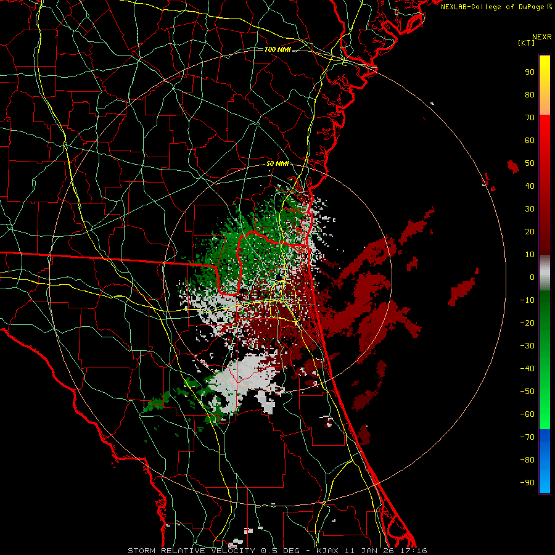The width and height of the screenshot is (555, 555).
Task: Click the positive 60 scale value
Action: [530, 141]
